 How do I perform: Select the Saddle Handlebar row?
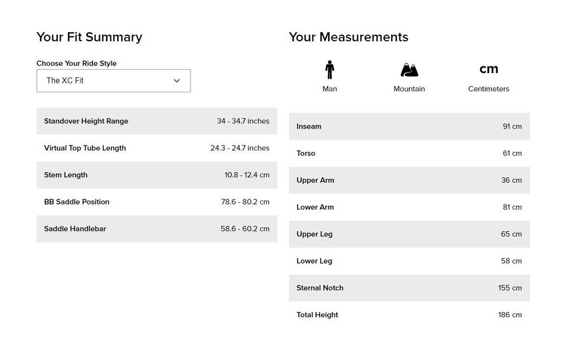pyautogui.click(x=156, y=229)
